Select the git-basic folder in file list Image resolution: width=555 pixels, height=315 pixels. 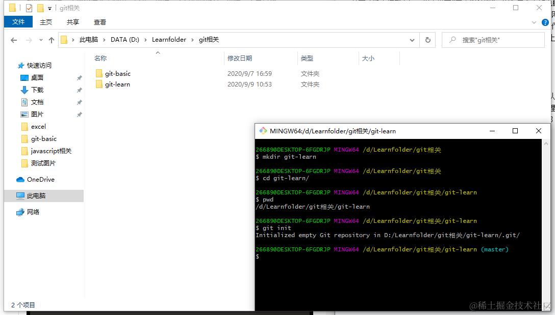118,73
